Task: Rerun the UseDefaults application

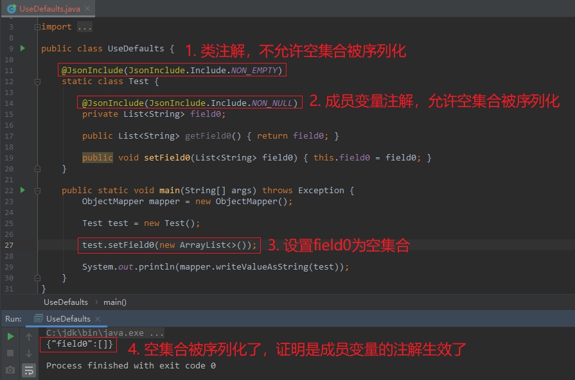Action: (9, 336)
